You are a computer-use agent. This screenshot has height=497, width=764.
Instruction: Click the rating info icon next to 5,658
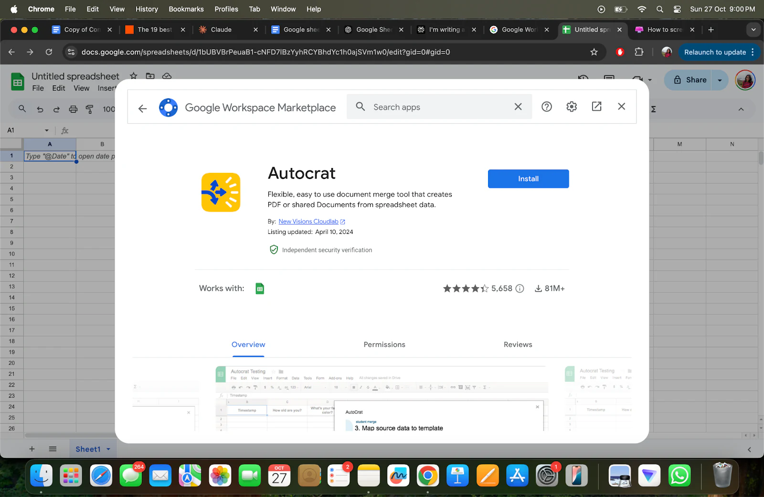[520, 288]
